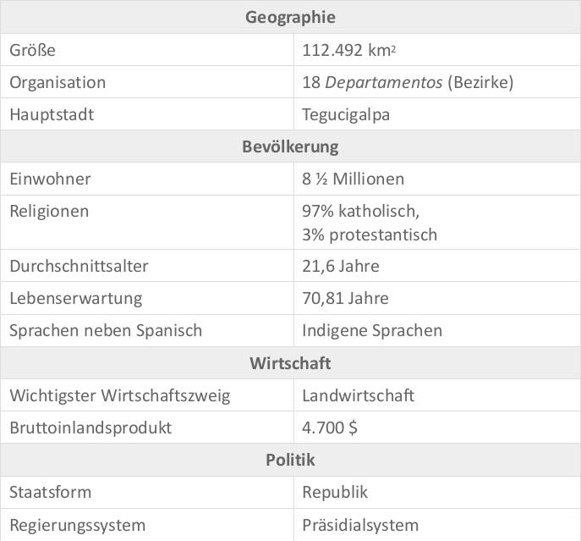This screenshot has width=581, height=541.
Task: Select the Sprachen neben Spanisch label
Action: coord(106,330)
